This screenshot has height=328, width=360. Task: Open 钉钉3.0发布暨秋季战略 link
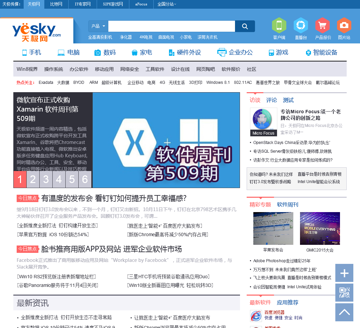point(270,182)
